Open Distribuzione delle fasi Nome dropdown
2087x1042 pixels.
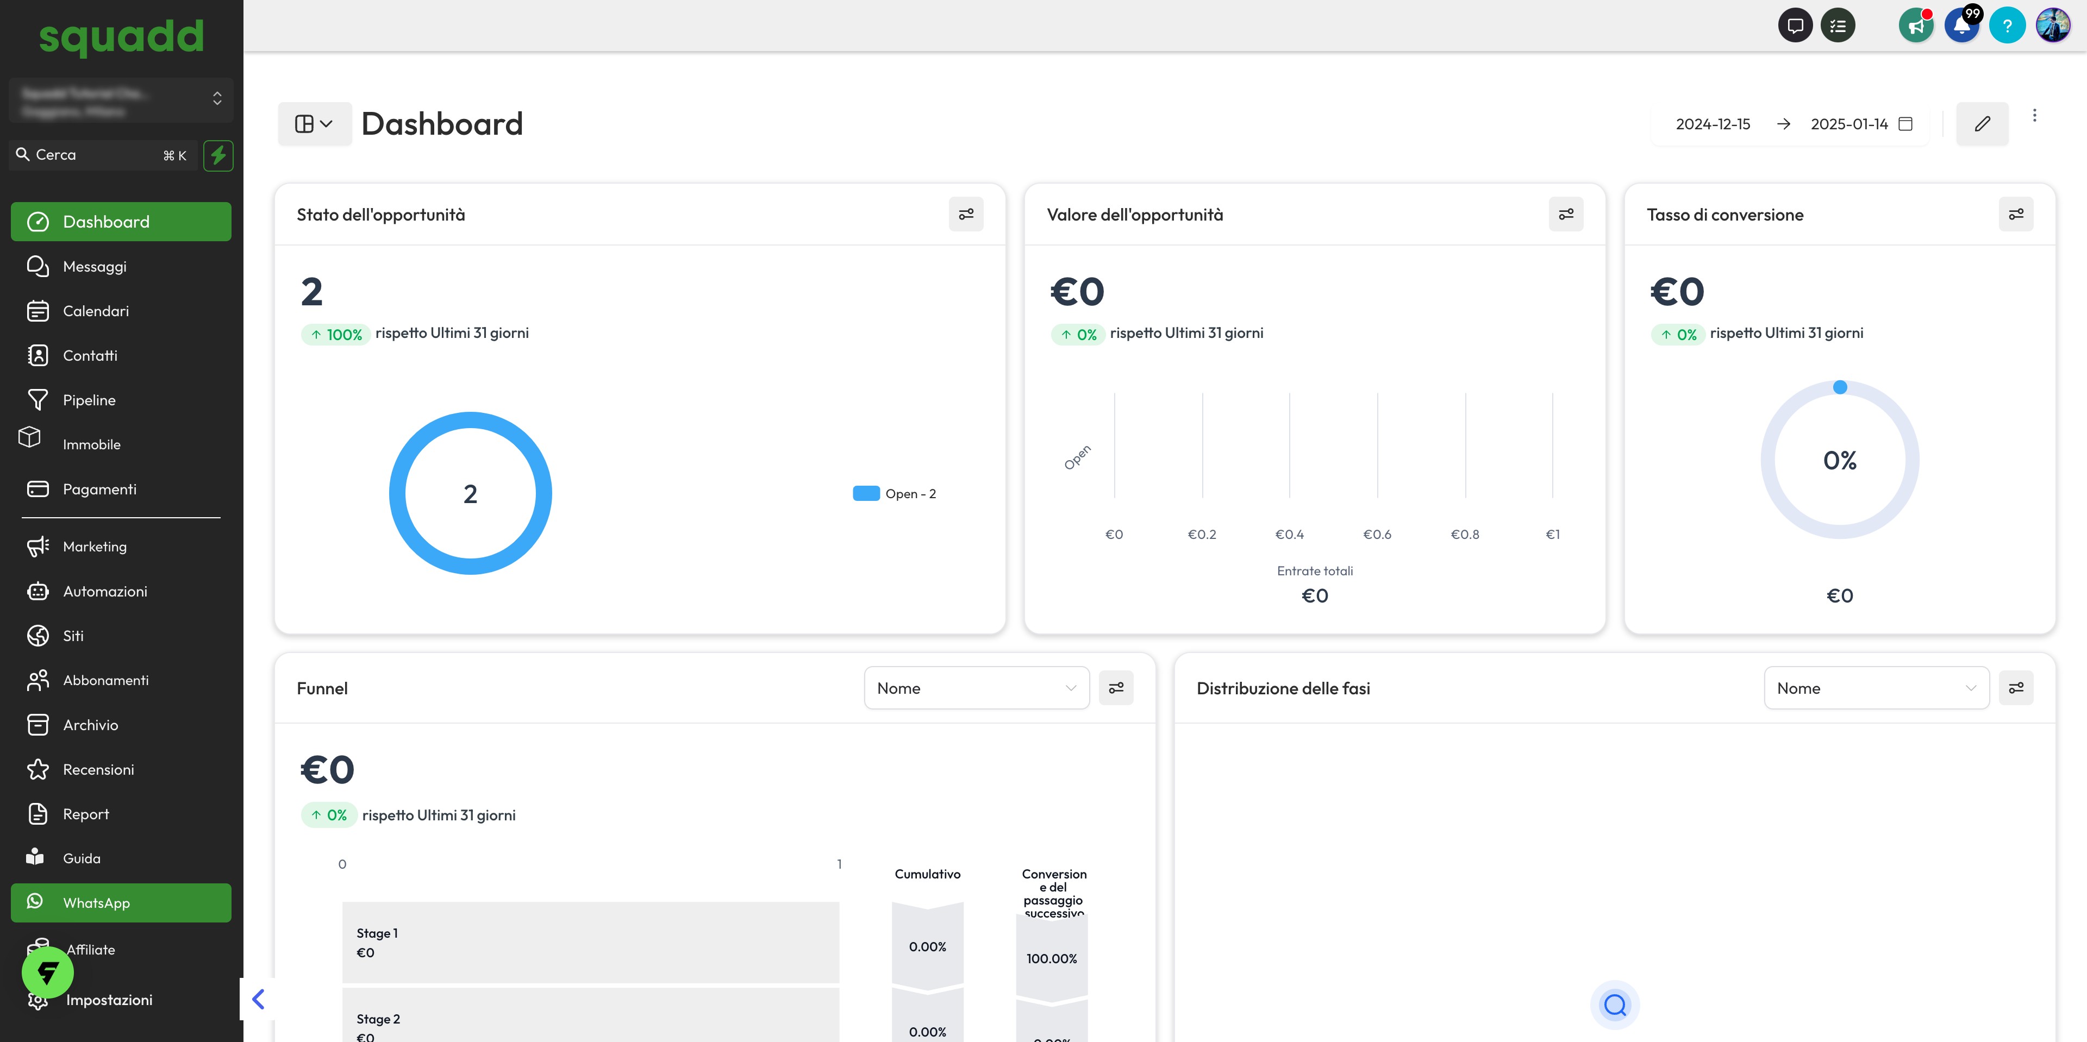[1876, 688]
